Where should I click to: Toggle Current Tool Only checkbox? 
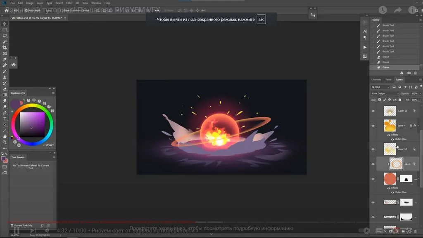pos(12,225)
